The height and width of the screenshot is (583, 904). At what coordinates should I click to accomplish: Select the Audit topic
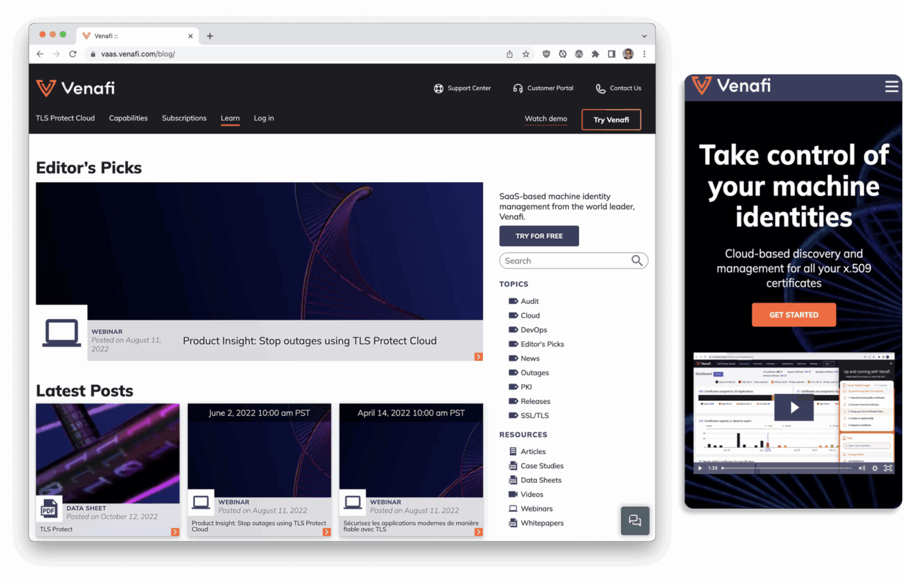click(x=524, y=302)
